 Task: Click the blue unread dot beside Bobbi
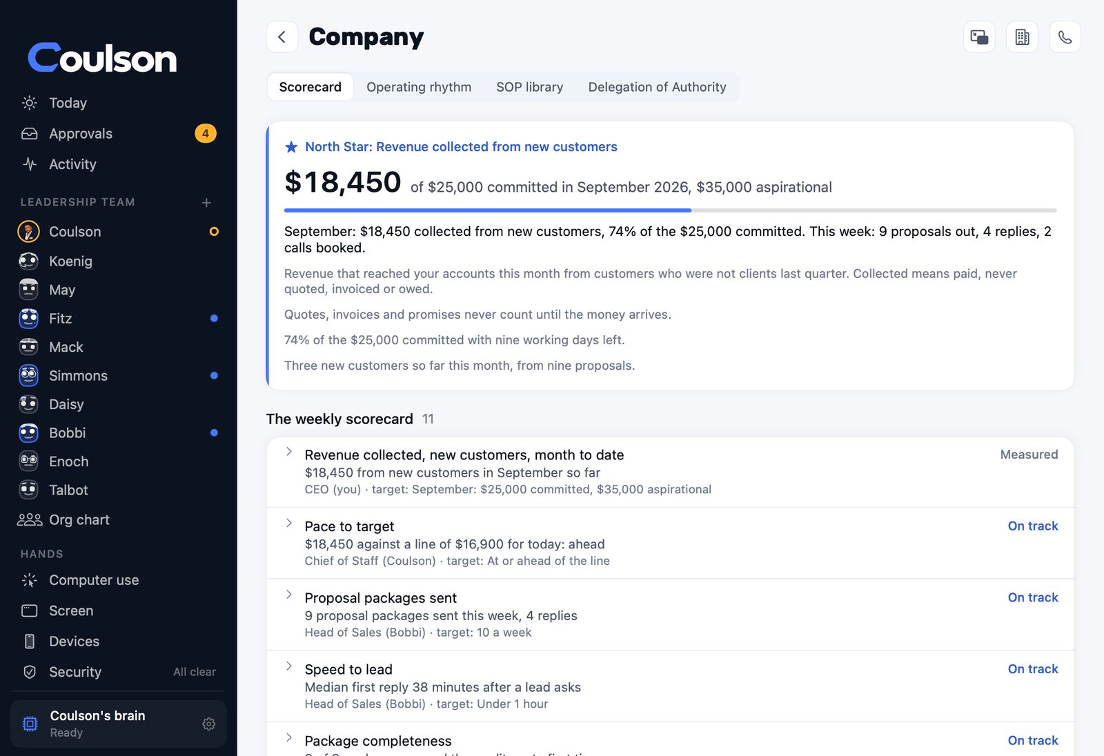[214, 432]
